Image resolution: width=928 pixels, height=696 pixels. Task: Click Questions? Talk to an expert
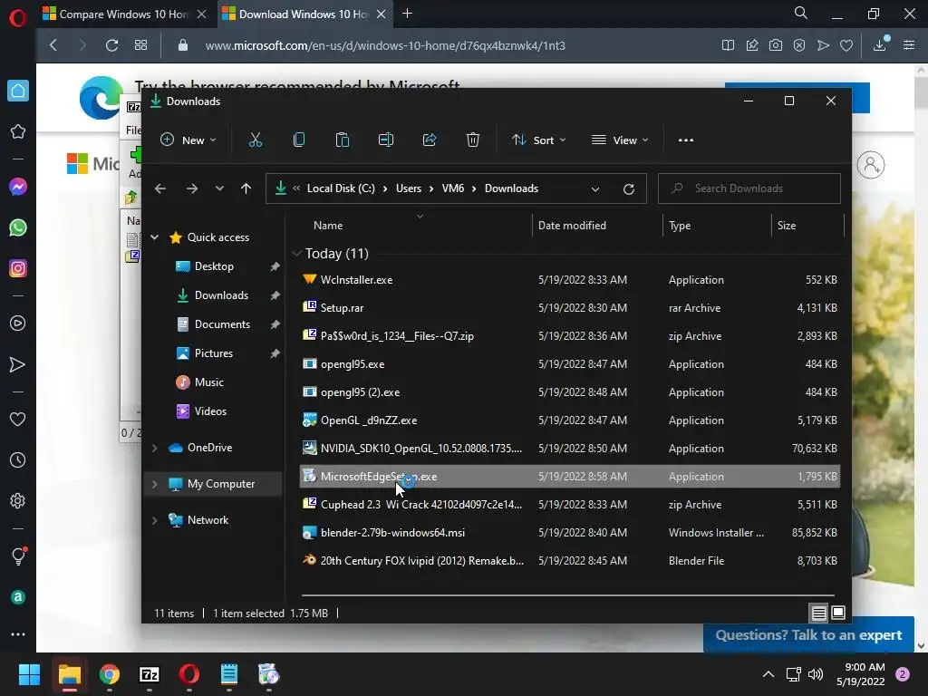click(x=808, y=635)
